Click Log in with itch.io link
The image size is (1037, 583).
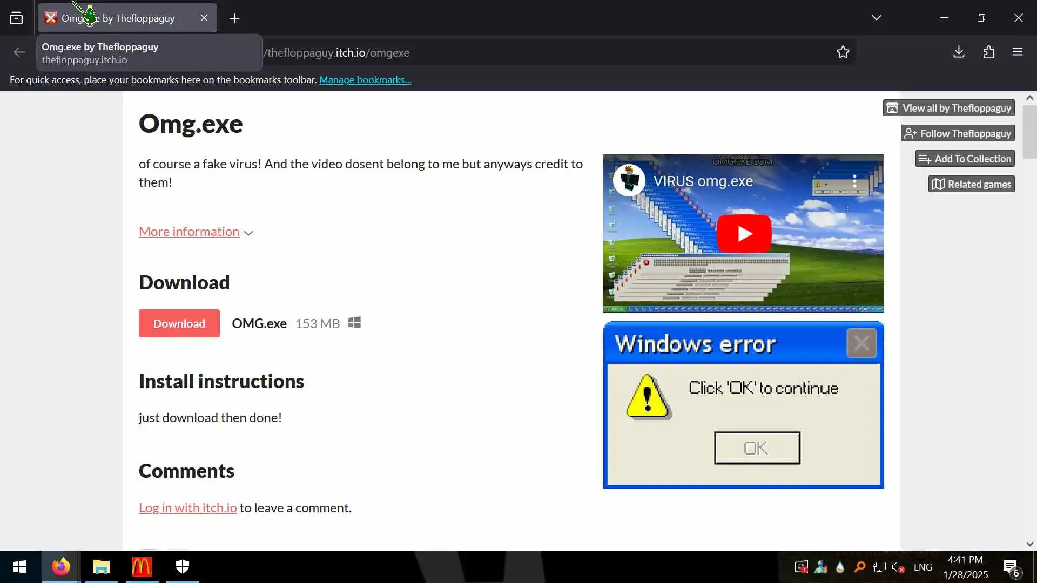click(187, 508)
